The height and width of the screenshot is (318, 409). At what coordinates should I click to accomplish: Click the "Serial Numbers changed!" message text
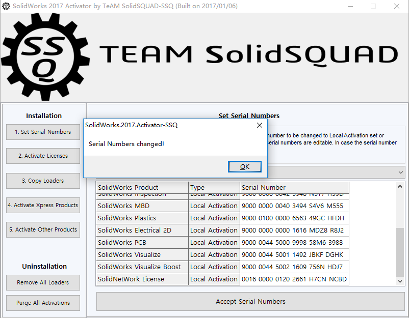tap(126, 144)
